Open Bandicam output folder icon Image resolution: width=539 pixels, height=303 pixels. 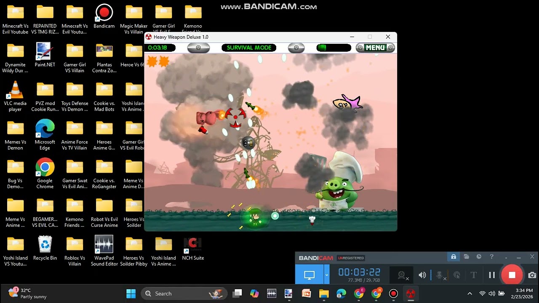pos(466,257)
